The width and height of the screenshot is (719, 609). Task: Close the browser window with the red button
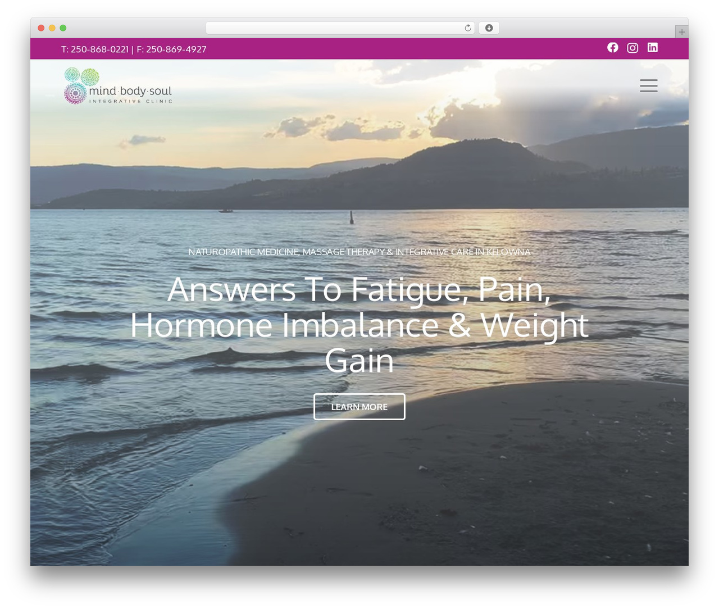coord(41,28)
